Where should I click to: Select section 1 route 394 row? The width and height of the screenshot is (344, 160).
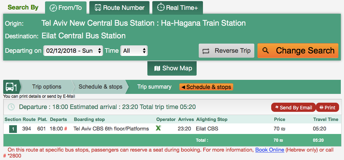coord(172,129)
